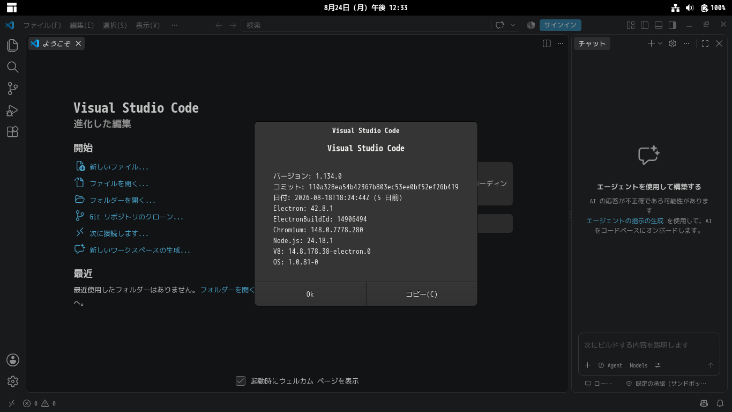Toggle 起動時にウェルカム ページを表示 checkbox
732x412 pixels.
point(241,381)
